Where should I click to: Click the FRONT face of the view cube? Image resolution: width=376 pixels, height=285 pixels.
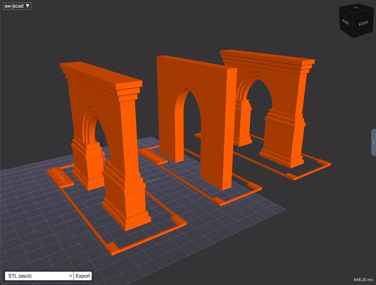[345, 22]
